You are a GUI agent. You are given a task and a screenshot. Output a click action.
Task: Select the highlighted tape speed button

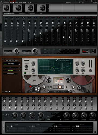[x=60, y=87]
